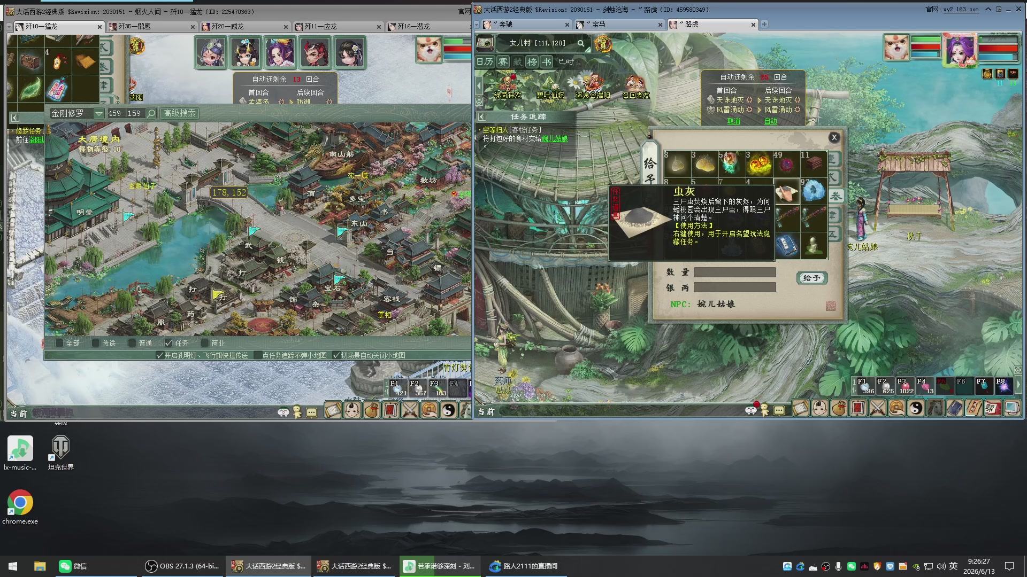
Task: Toggle 开启孔明灯、飞行旗快捷传送 checkbox
Action: [159, 355]
